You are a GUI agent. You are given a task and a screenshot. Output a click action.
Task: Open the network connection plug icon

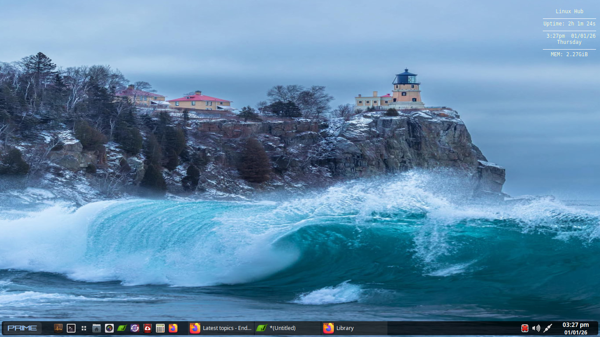(548, 328)
